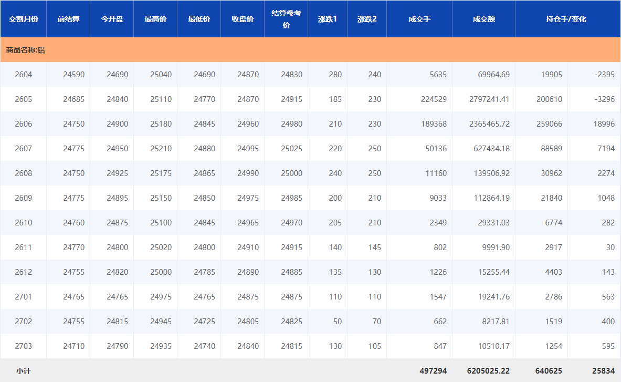Image resolution: width=621 pixels, height=382 pixels.
Task: Select the 成交手 column header
Action: coord(419,19)
